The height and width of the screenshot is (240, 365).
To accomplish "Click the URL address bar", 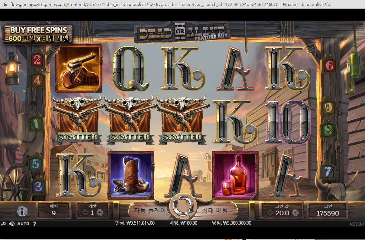I will (170, 4).
